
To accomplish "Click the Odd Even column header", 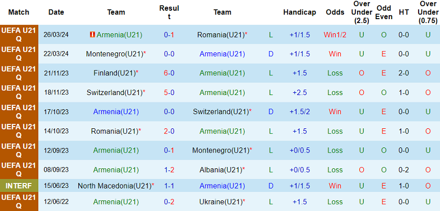I will pyautogui.click(x=384, y=12).
